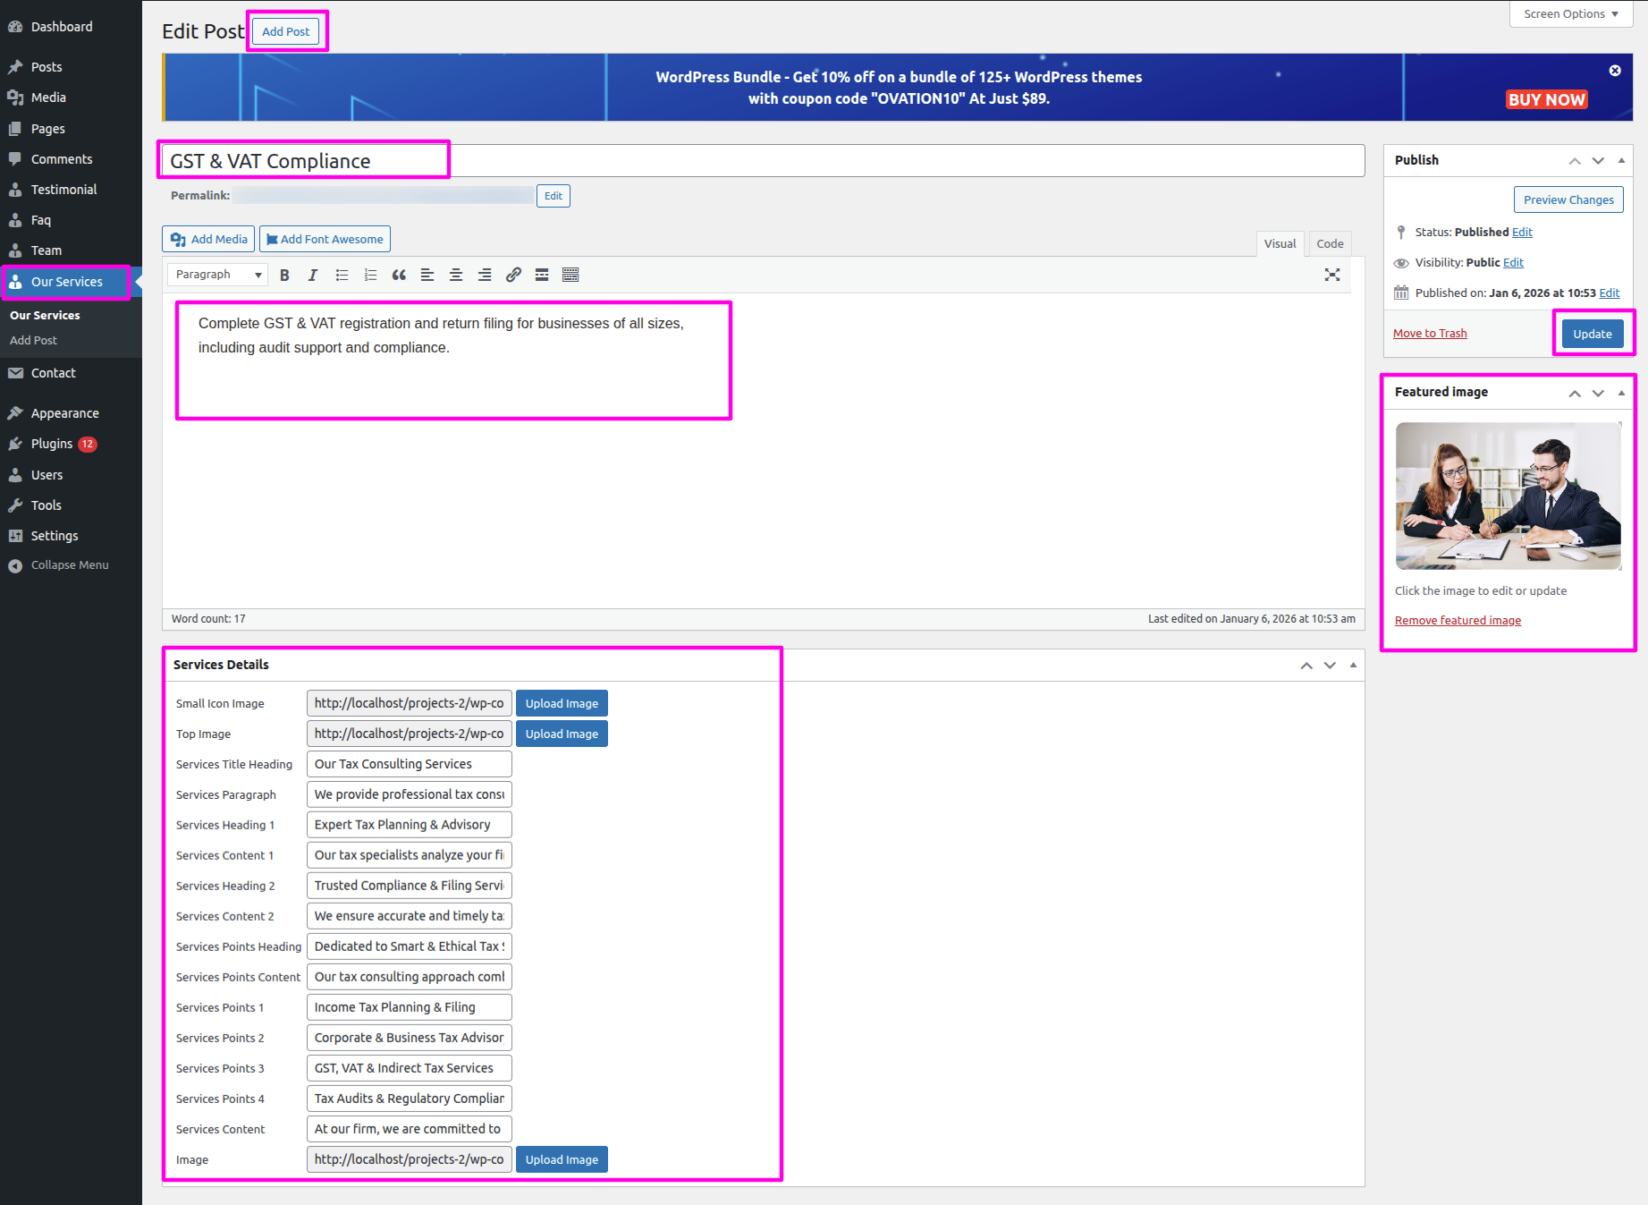Screen dimensions: 1648x1205
Task: Show the toolbar toggle (kitchen sink)
Action: (x=570, y=276)
